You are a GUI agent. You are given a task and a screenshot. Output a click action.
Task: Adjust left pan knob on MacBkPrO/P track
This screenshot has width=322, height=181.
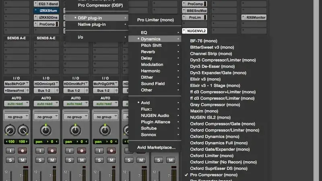[10, 130]
